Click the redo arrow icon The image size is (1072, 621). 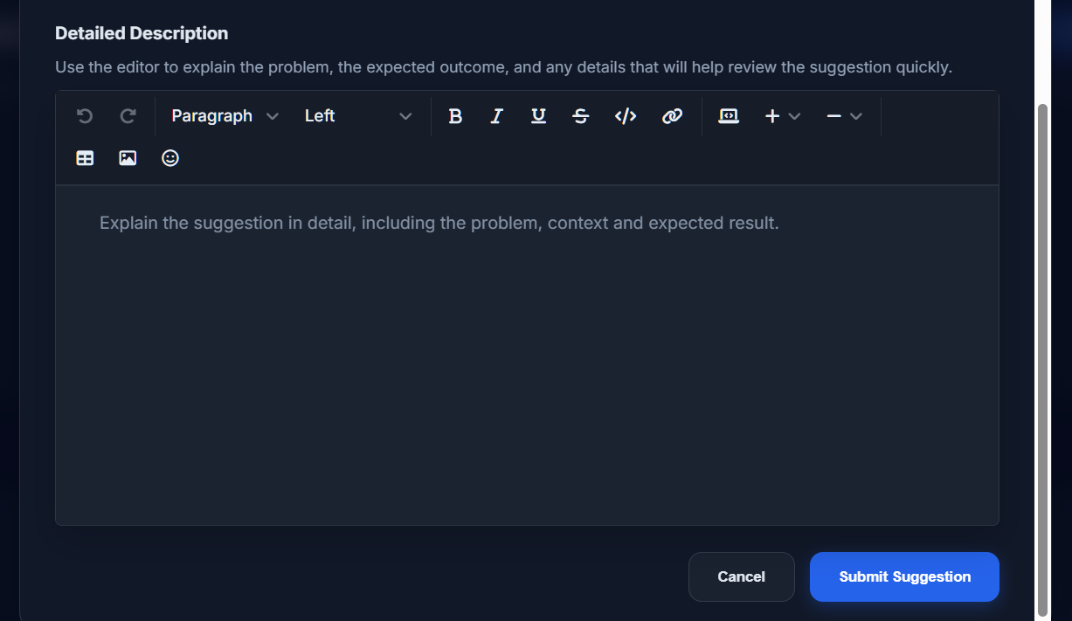[128, 116]
